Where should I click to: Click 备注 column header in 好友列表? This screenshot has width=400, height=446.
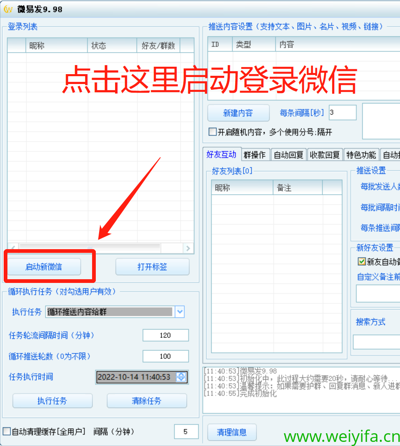pyautogui.click(x=298, y=188)
